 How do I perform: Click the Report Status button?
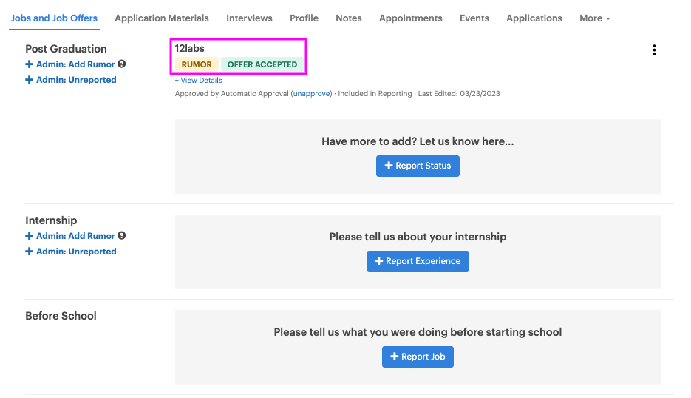click(x=418, y=166)
